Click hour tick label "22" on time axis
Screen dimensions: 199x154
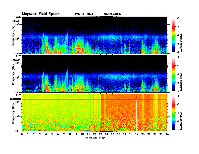click(x=155, y=134)
